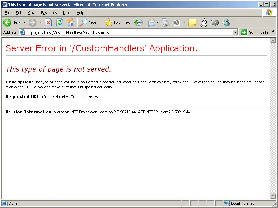Click the green Go button
This screenshot has height=208, width=278.
coord(247,32)
